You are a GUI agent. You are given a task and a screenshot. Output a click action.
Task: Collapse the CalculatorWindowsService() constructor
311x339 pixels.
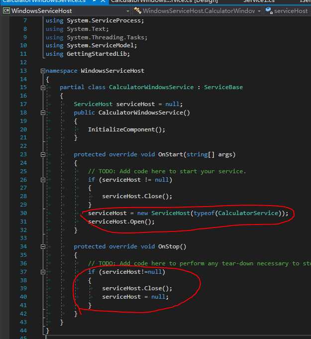pyautogui.click(x=43, y=113)
